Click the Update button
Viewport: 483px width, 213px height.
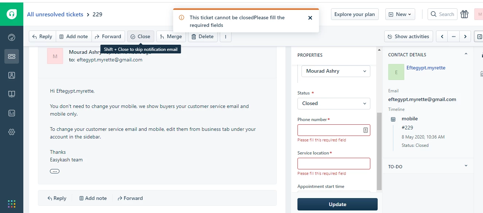338,204
